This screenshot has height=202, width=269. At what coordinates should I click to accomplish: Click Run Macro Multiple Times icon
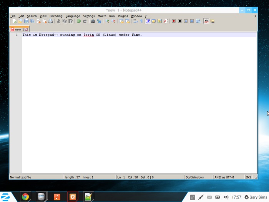[x=192, y=21]
